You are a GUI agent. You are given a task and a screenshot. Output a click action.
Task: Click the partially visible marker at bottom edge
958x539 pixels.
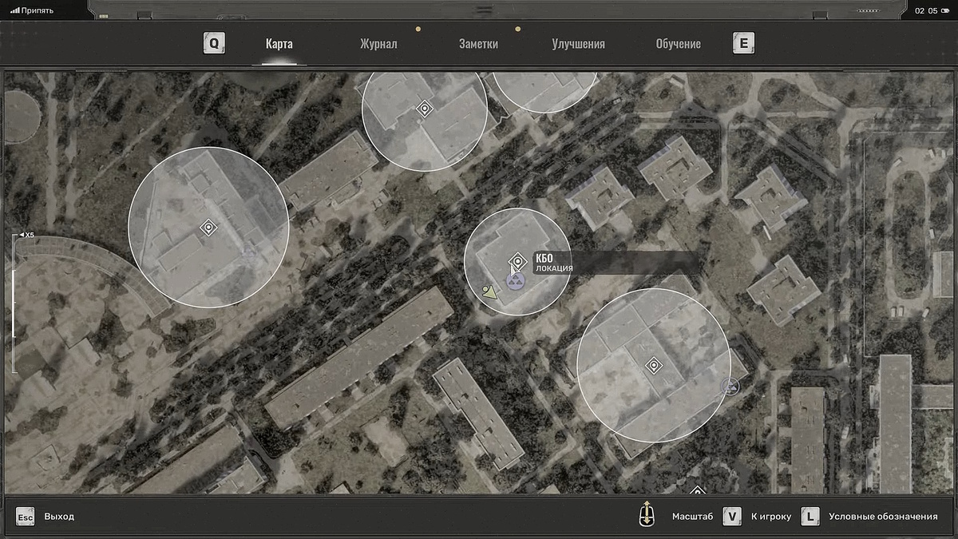pyautogui.click(x=697, y=489)
